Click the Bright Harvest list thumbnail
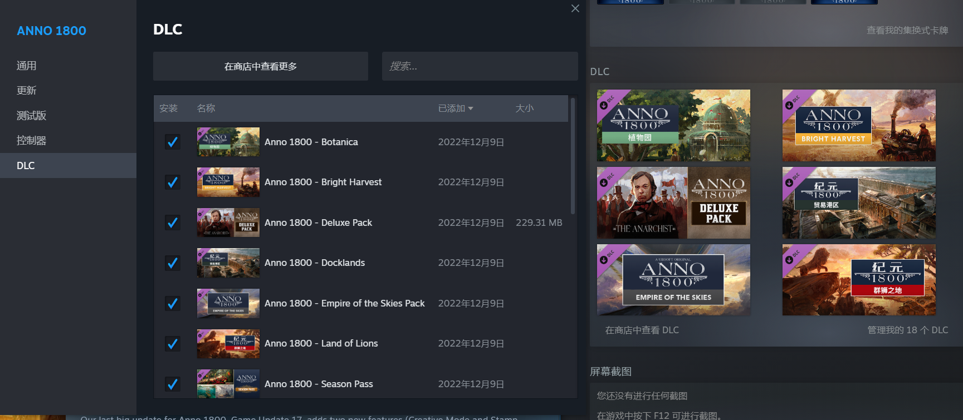Screen dimensions: 963x420 pyautogui.click(x=228, y=182)
